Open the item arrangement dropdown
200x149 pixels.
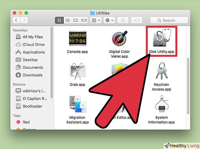pyautogui.click(x=96, y=20)
